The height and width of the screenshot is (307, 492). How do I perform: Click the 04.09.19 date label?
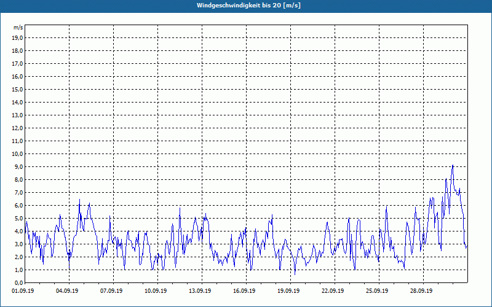pyautogui.click(x=67, y=291)
